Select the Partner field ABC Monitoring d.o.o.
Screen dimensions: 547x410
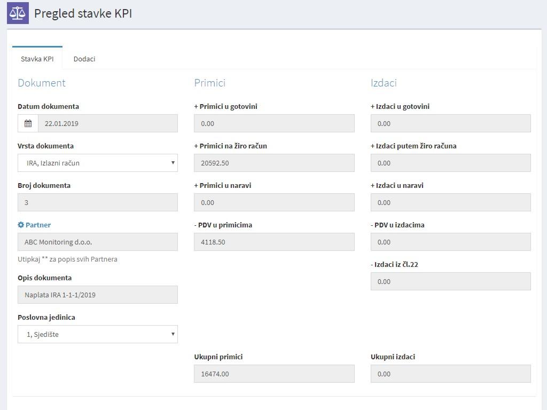(x=98, y=242)
